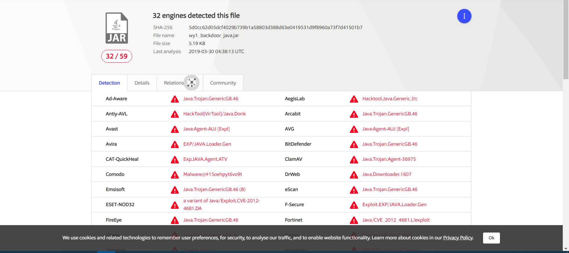Select the SHA-256 hash value
This screenshot has height=253, width=569.
tap(276, 27)
